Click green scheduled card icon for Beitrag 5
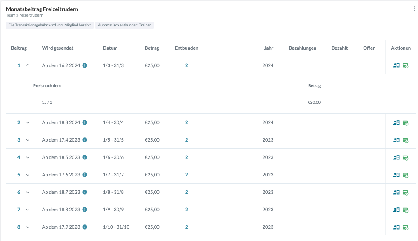This screenshot has height=241, width=418. click(405, 175)
